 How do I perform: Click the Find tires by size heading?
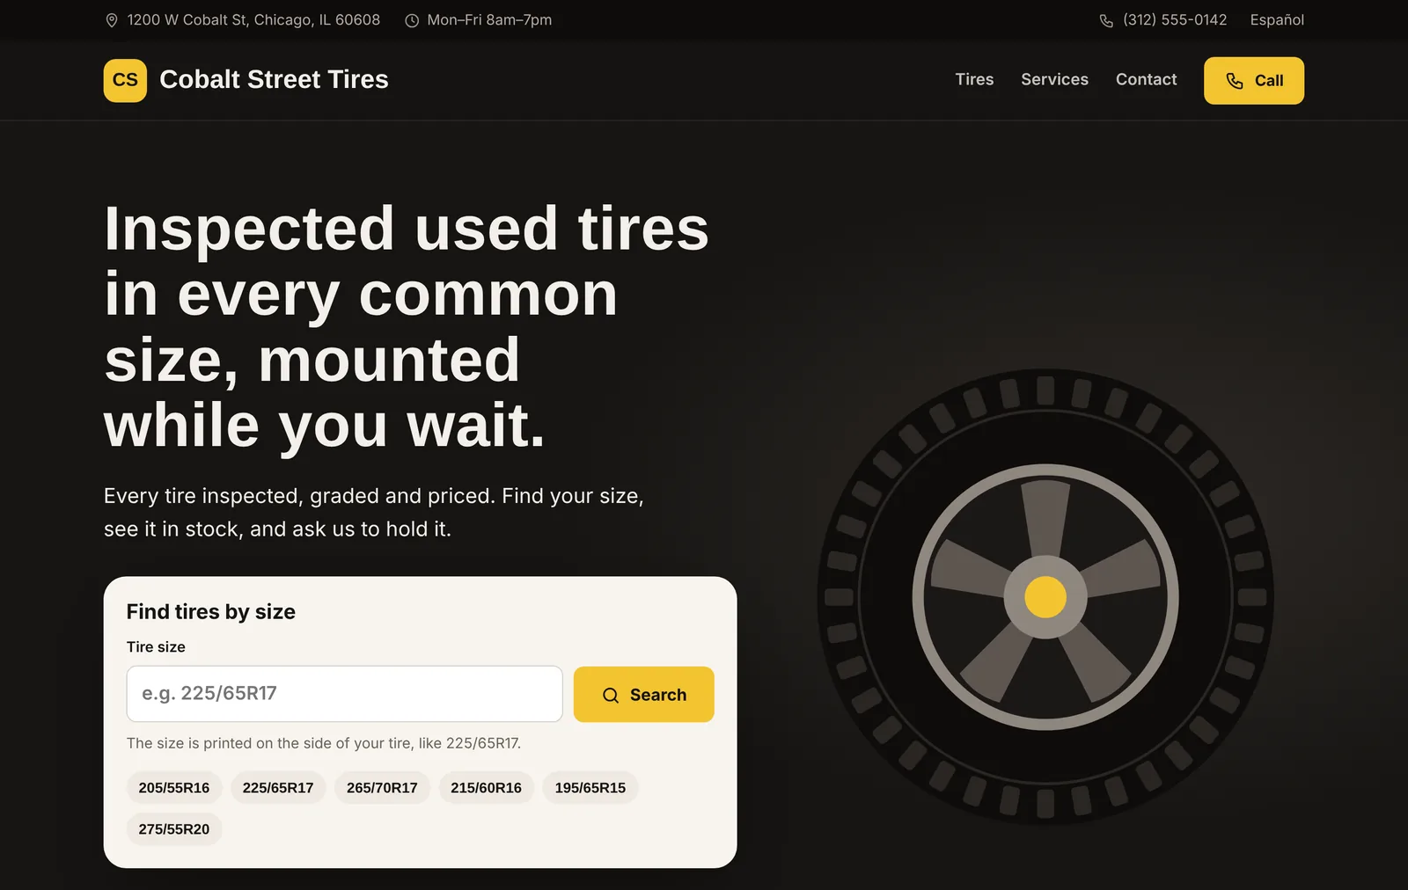click(x=211, y=611)
